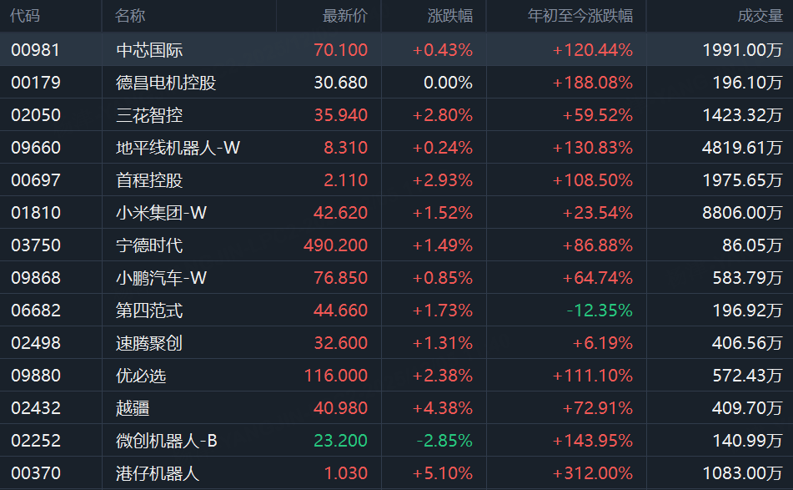
Task: Select 微创机器人-B in the table
Action: tap(167, 441)
